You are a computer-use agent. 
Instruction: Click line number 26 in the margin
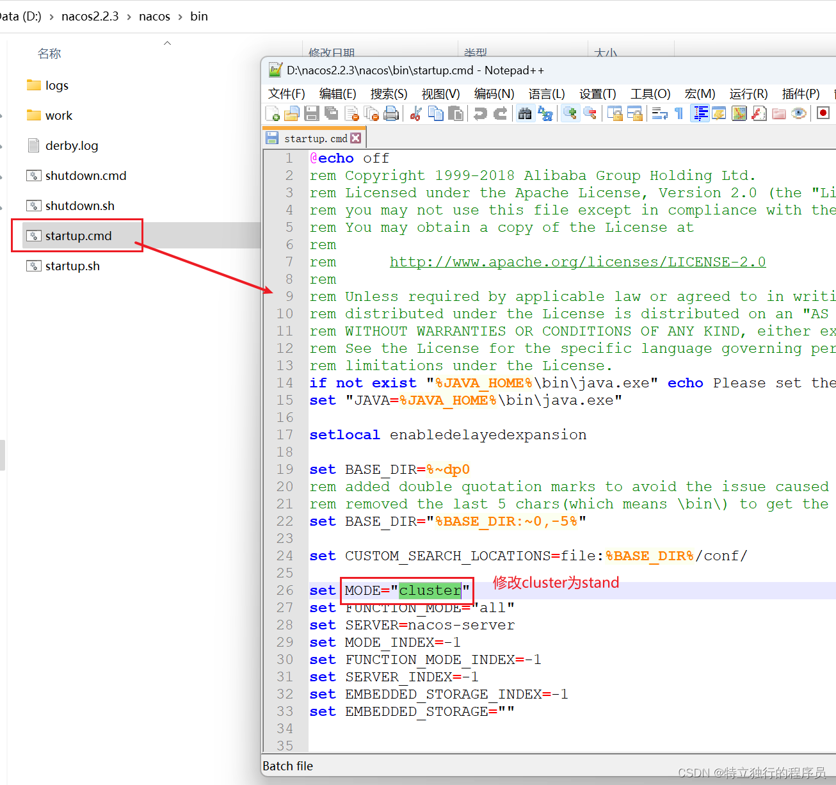[285, 590]
